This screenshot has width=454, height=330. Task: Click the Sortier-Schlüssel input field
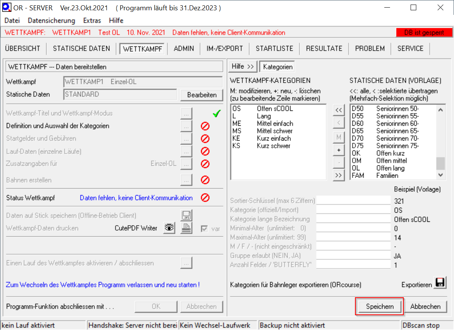354,201
